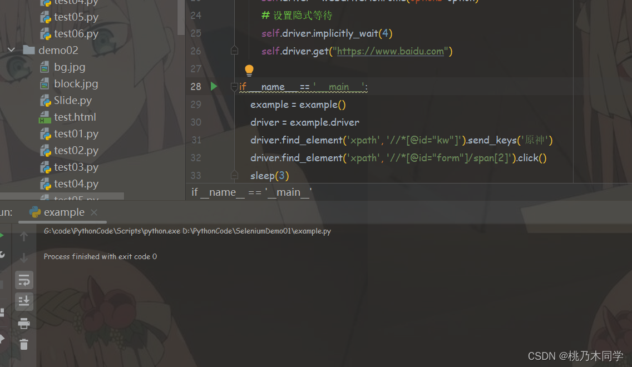
Task: Print the console output
Action: (24, 323)
